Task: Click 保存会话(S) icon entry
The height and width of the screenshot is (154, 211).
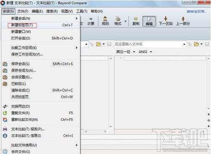Action: coord(41,64)
